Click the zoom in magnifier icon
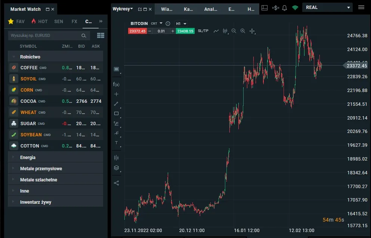 click(243, 31)
